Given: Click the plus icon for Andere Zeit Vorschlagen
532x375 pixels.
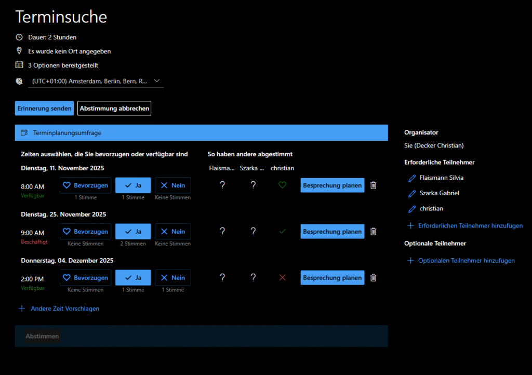Looking at the screenshot, I should pyautogui.click(x=22, y=309).
